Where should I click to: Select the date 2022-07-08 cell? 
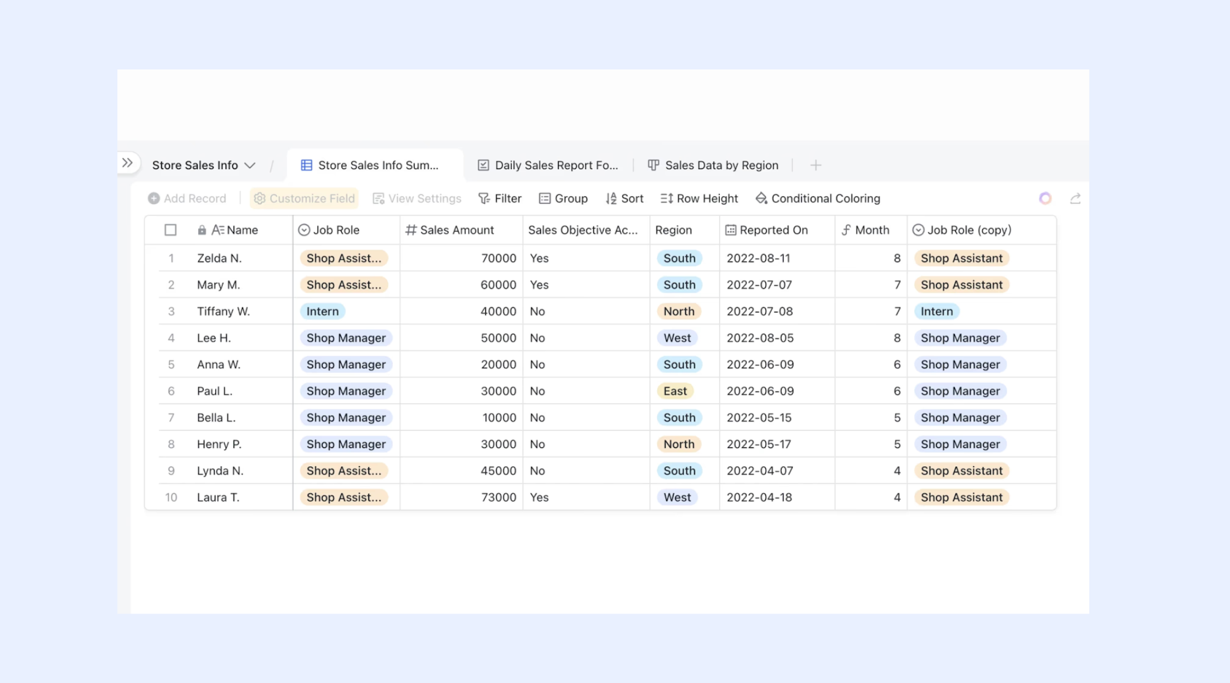tap(777, 311)
